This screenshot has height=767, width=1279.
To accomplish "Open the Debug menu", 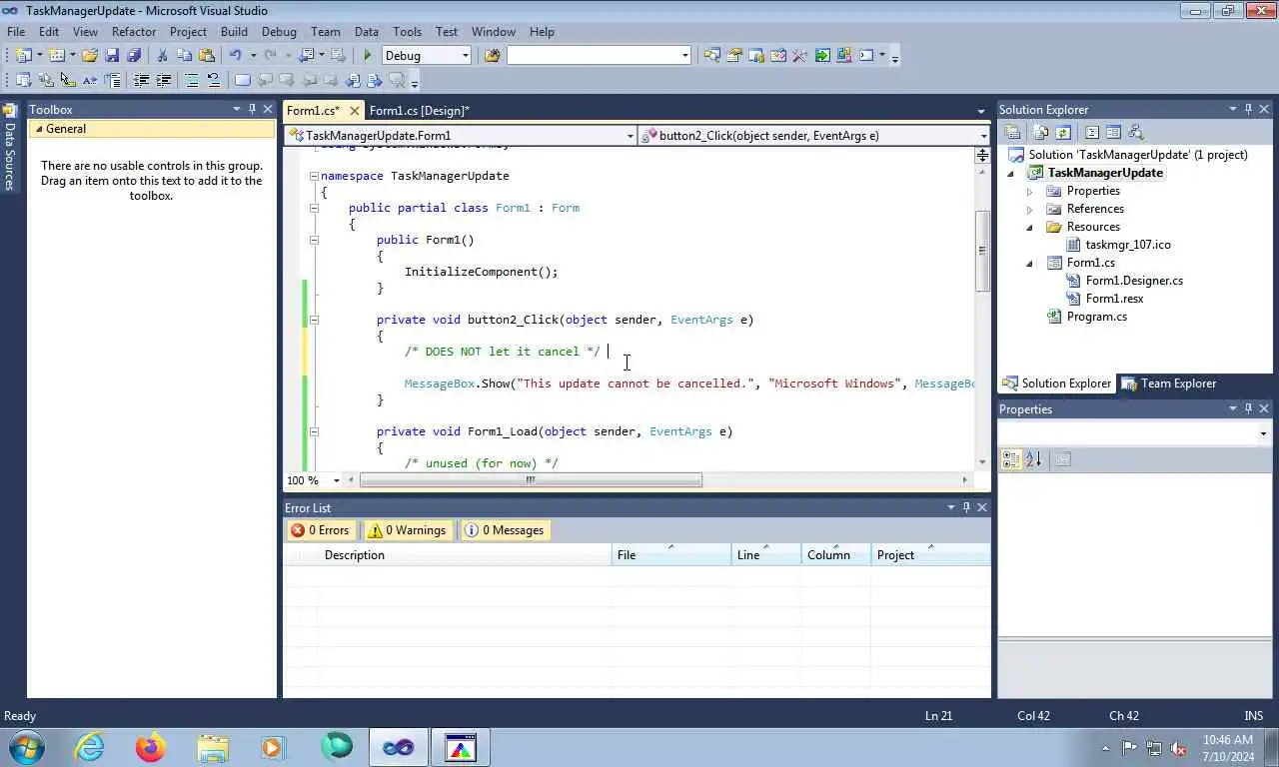I will [279, 32].
